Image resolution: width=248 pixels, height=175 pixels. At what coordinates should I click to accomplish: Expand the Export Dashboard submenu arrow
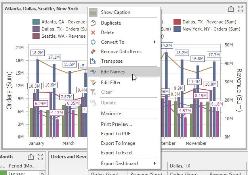155,163
